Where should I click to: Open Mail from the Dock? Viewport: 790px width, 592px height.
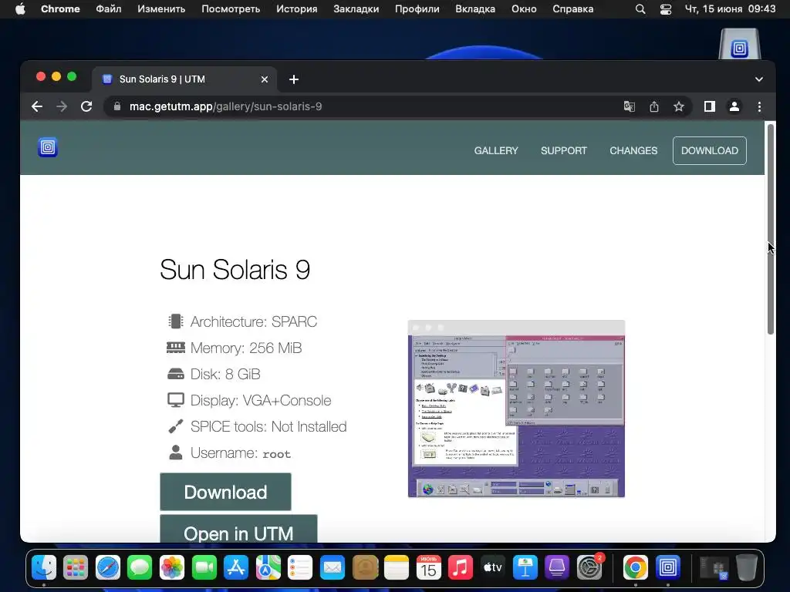333,568
